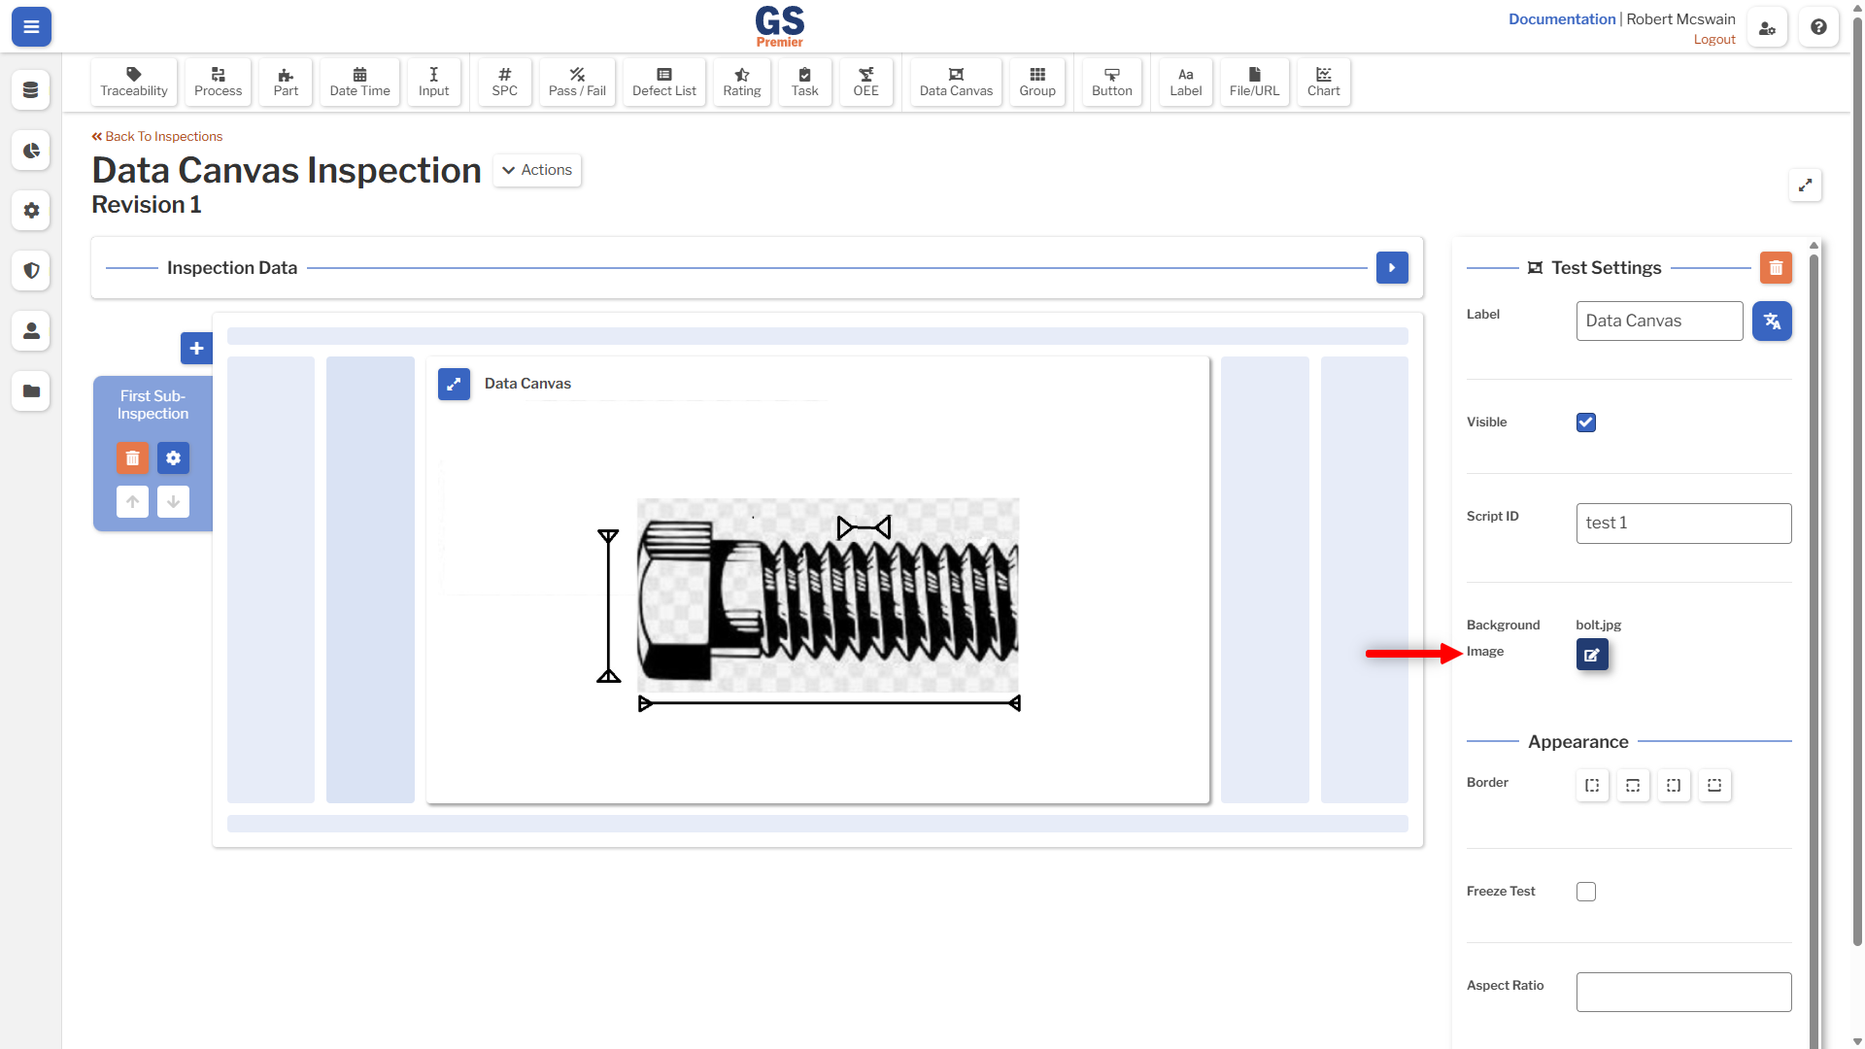Add a File/URL element from toolbar
The width and height of the screenshot is (1865, 1049).
[x=1254, y=82]
